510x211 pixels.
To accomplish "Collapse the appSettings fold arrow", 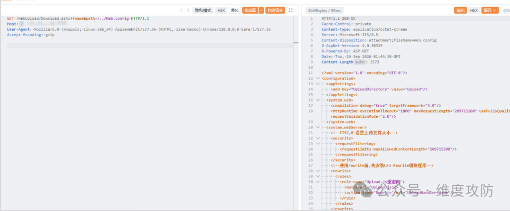I will coord(318,84).
